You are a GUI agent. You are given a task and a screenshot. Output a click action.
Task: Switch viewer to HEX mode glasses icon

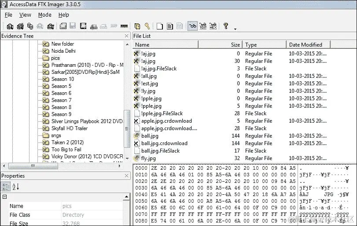213,26
